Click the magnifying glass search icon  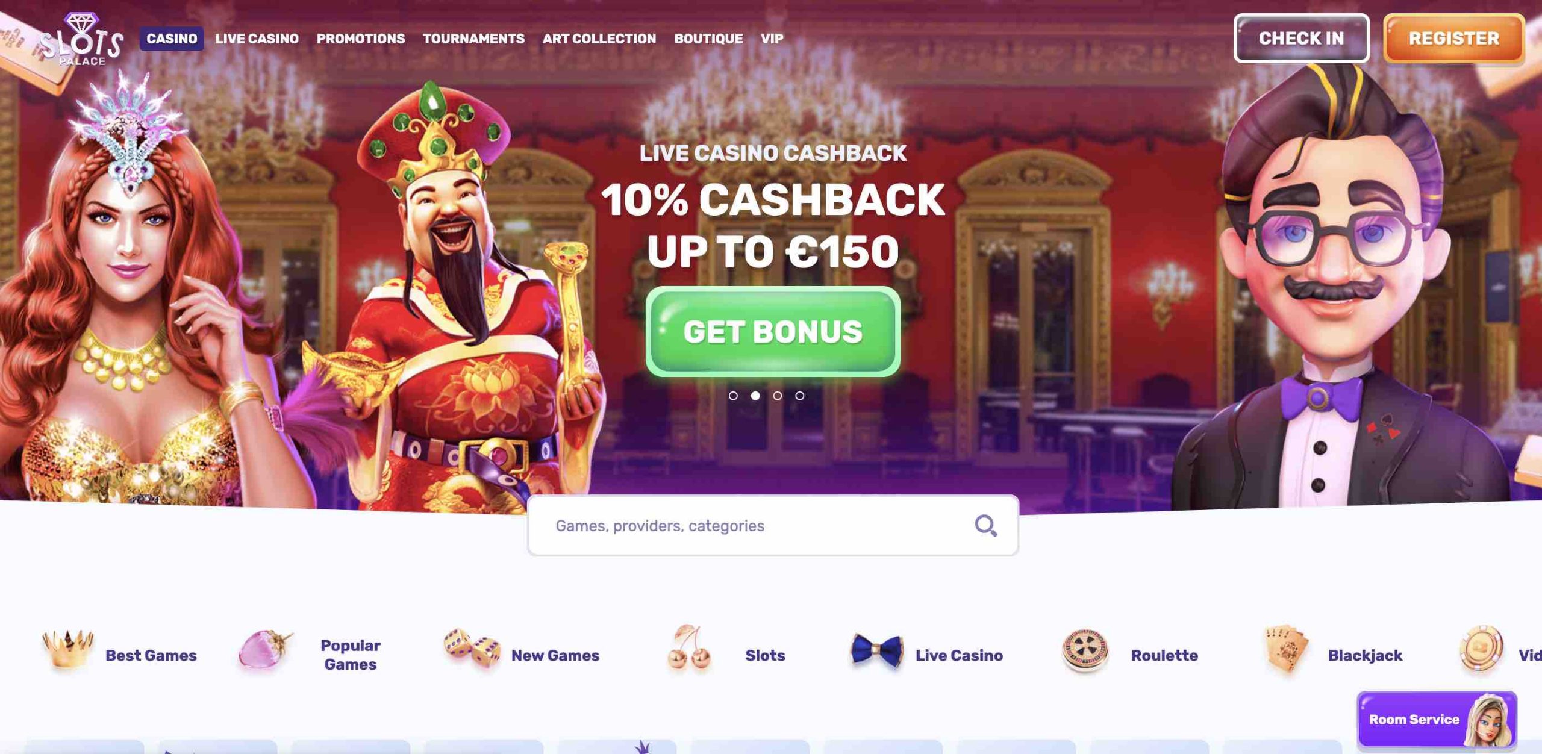tap(985, 526)
